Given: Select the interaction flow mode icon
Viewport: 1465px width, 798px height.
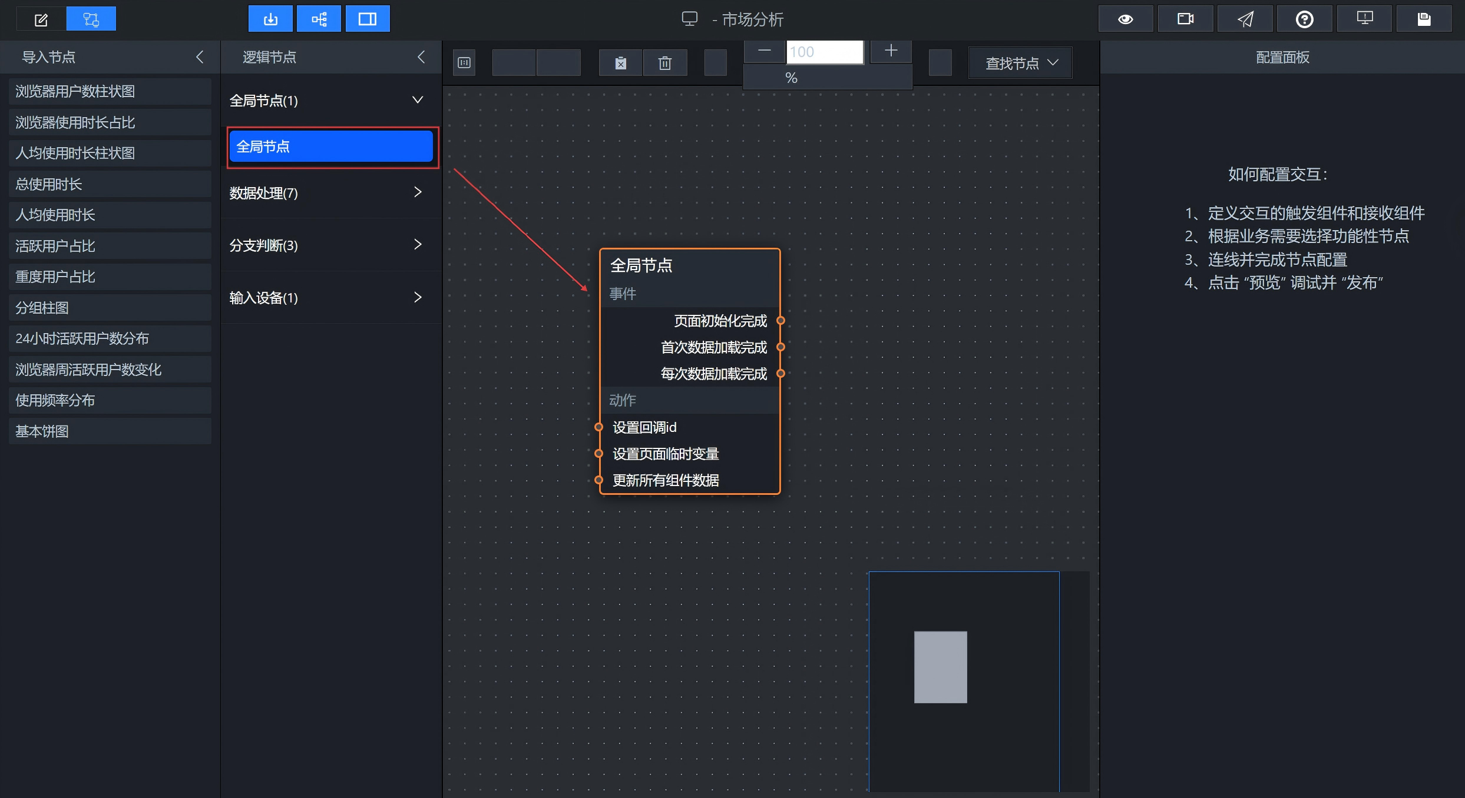Looking at the screenshot, I should tap(91, 19).
